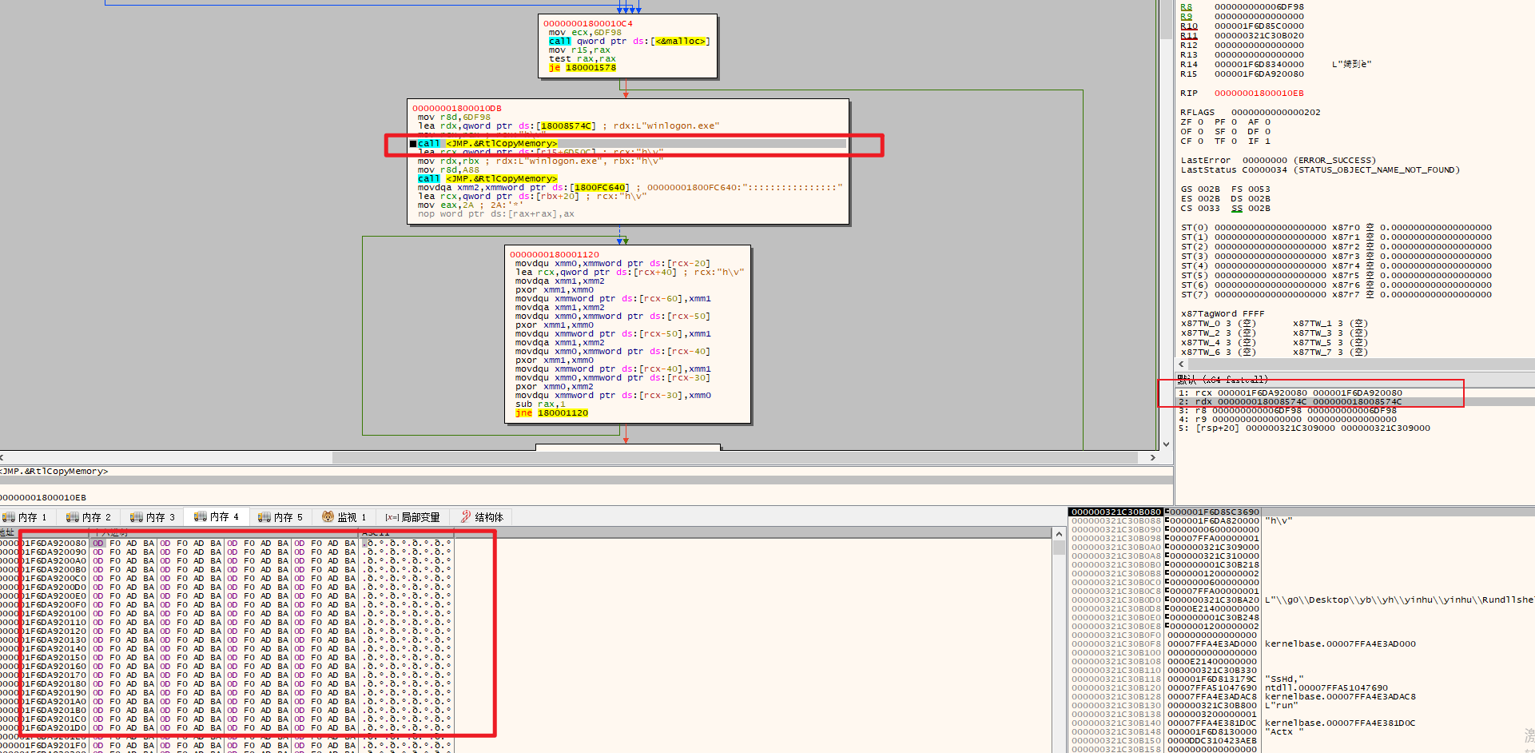Click graph node address 00000001800010DB
The width and height of the screenshot is (1535, 753).
pyautogui.click(x=457, y=109)
